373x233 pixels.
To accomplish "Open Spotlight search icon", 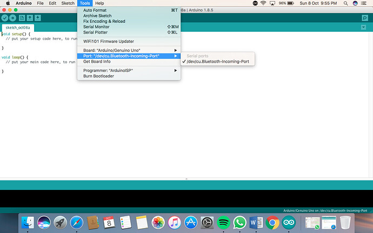I will click(x=345, y=3).
